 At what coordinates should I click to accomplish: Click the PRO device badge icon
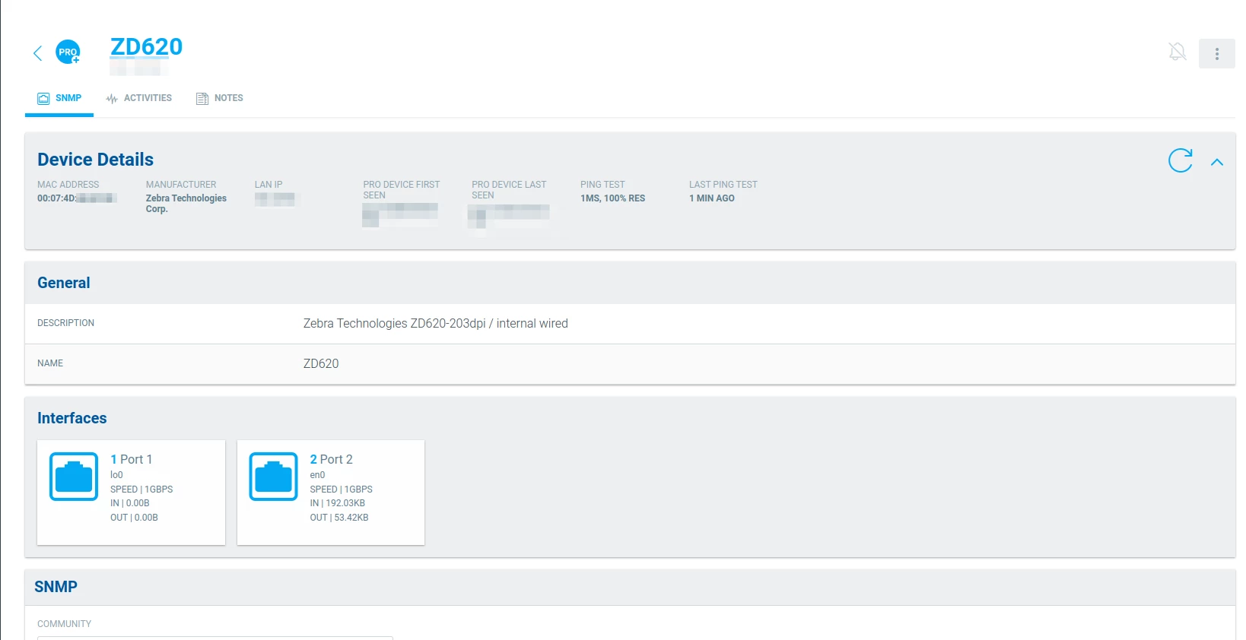tap(68, 52)
